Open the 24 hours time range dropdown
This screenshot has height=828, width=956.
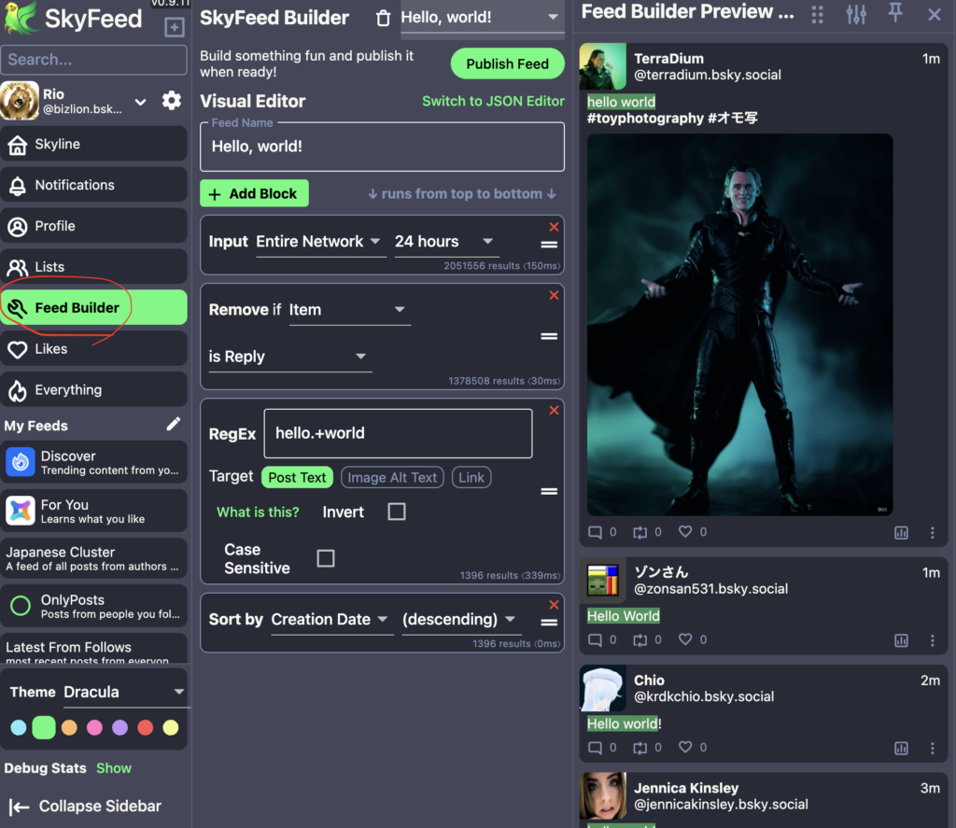(x=445, y=242)
